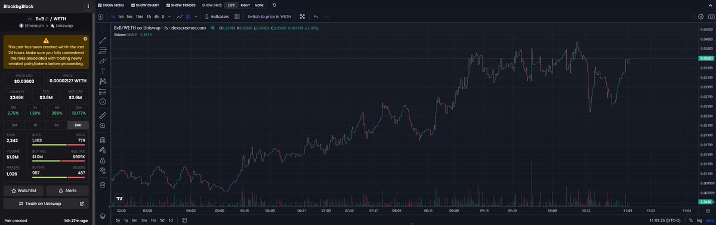Select the brush drawing tool

(103, 61)
